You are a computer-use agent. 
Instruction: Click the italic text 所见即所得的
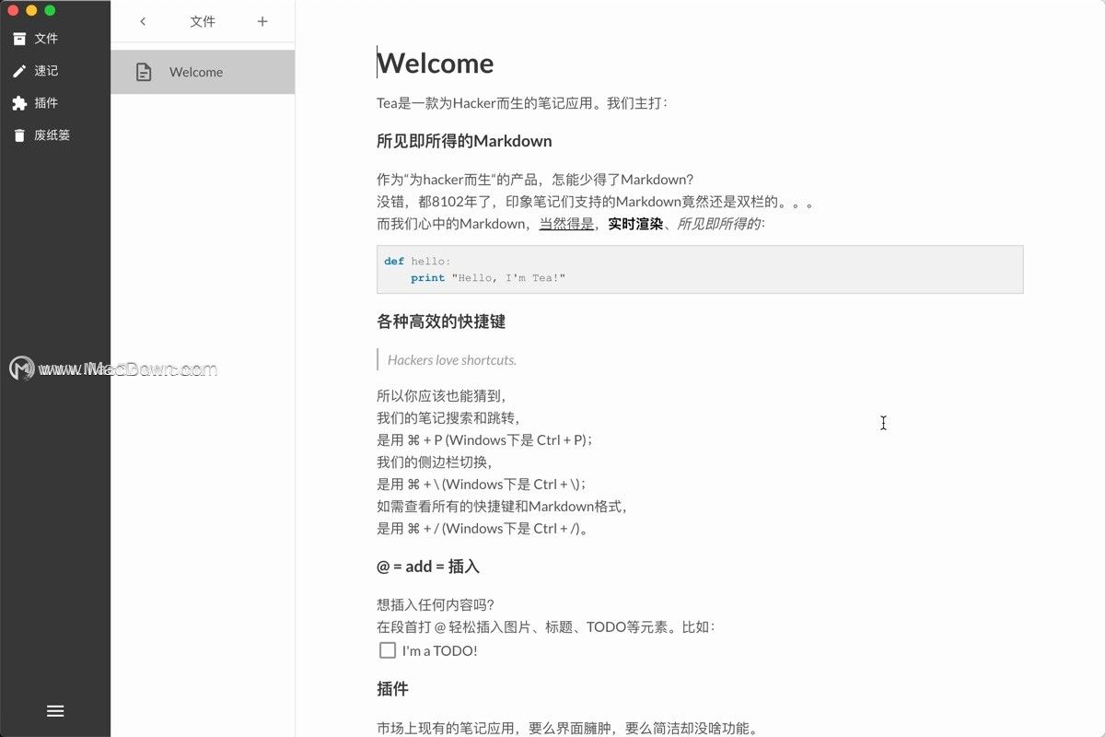click(x=719, y=224)
